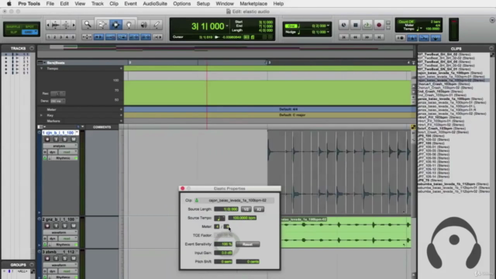This screenshot has height=279, width=496.
Task: Zoom out horizontally with left arrow
Action: pos(48,25)
